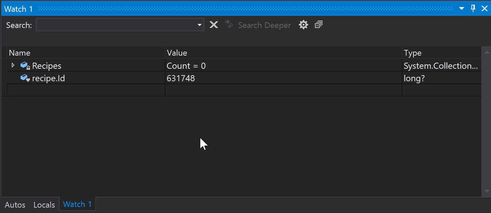The image size is (491, 213).
Task: Toggle the Watch 1 auto-hide pin
Action: point(473,8)
